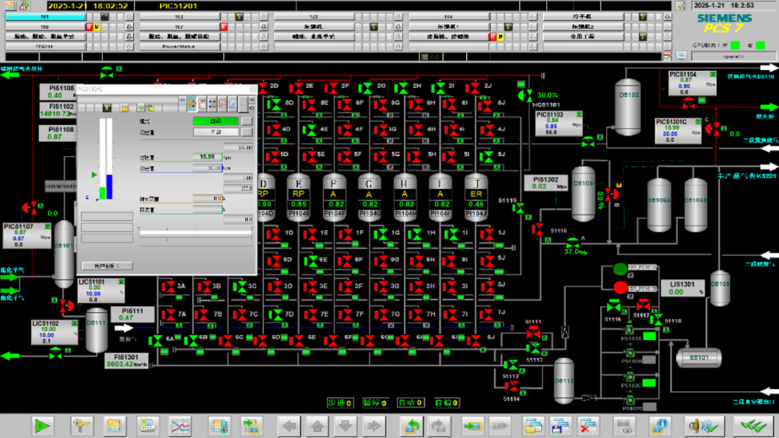The image size is (779, 438).
Task: Click the information icon in bottom toolbar
Action: click(659, 426)
